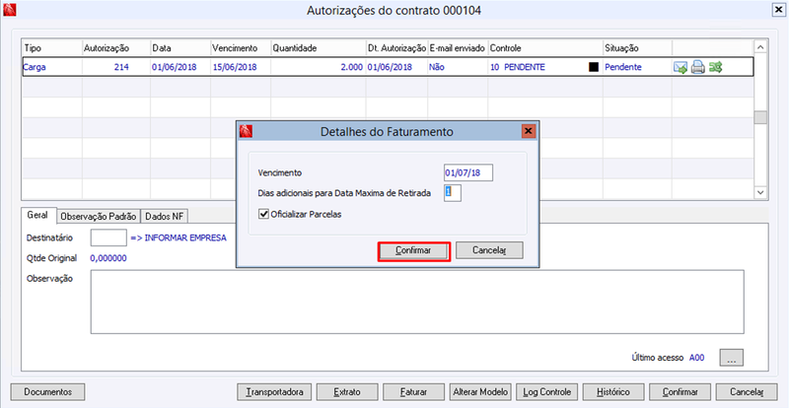This screenshot has width=789, height=408.
Task: Click the Não E-mail enviado cell
Action: 458,67
